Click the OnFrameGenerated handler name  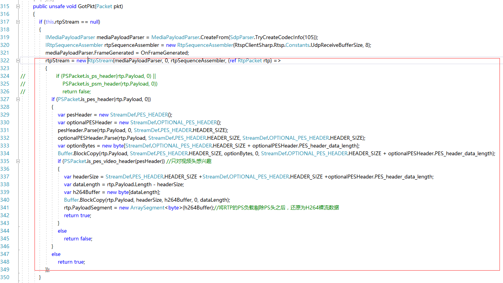tap(164, 53)
